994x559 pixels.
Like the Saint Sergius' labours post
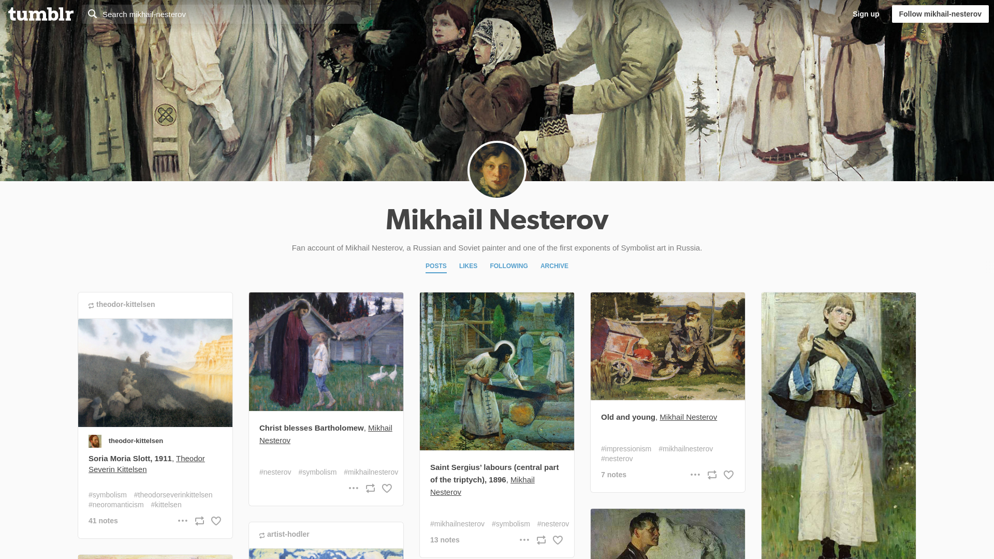pyautogui.click(x=558, y=540)
